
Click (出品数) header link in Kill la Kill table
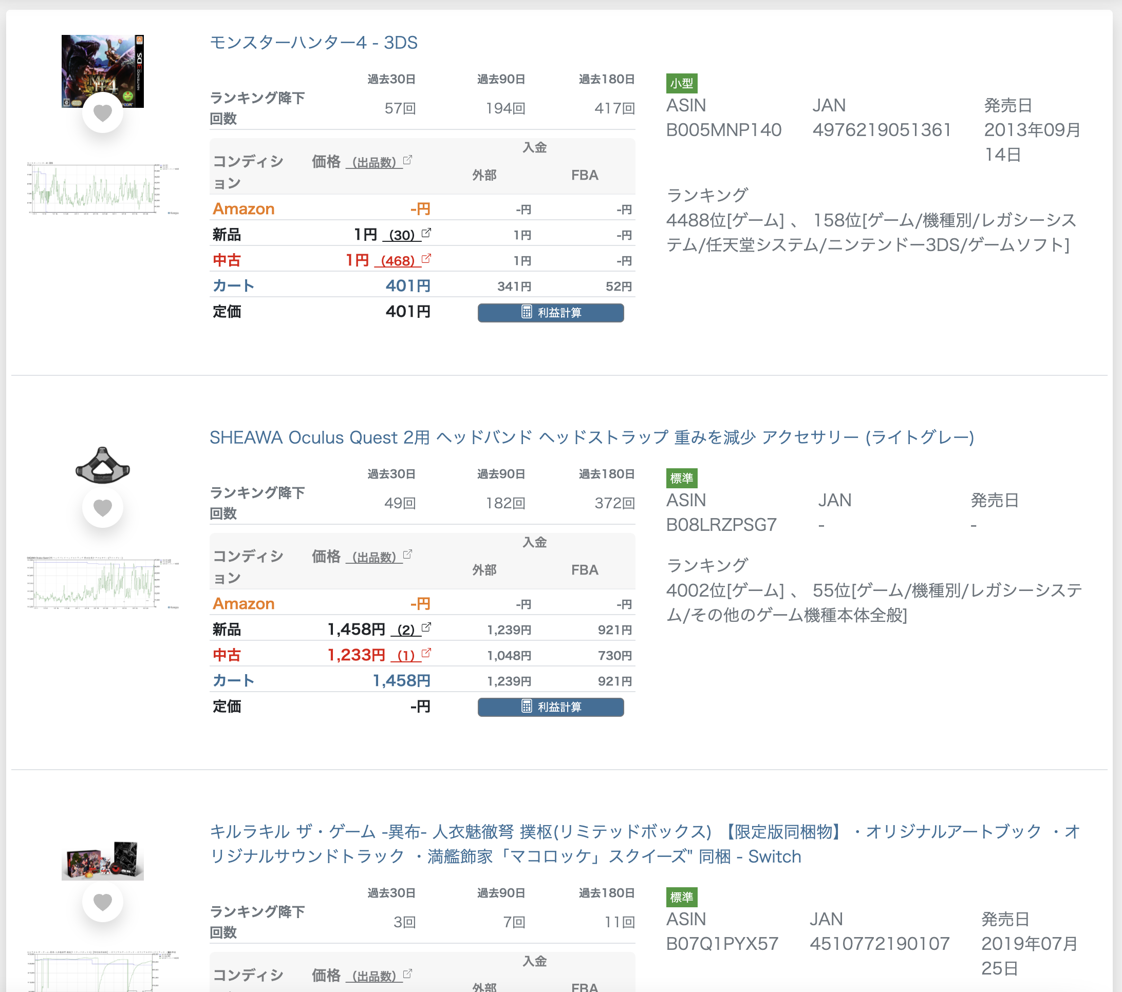pyautogui.click(x=374, y=977)
